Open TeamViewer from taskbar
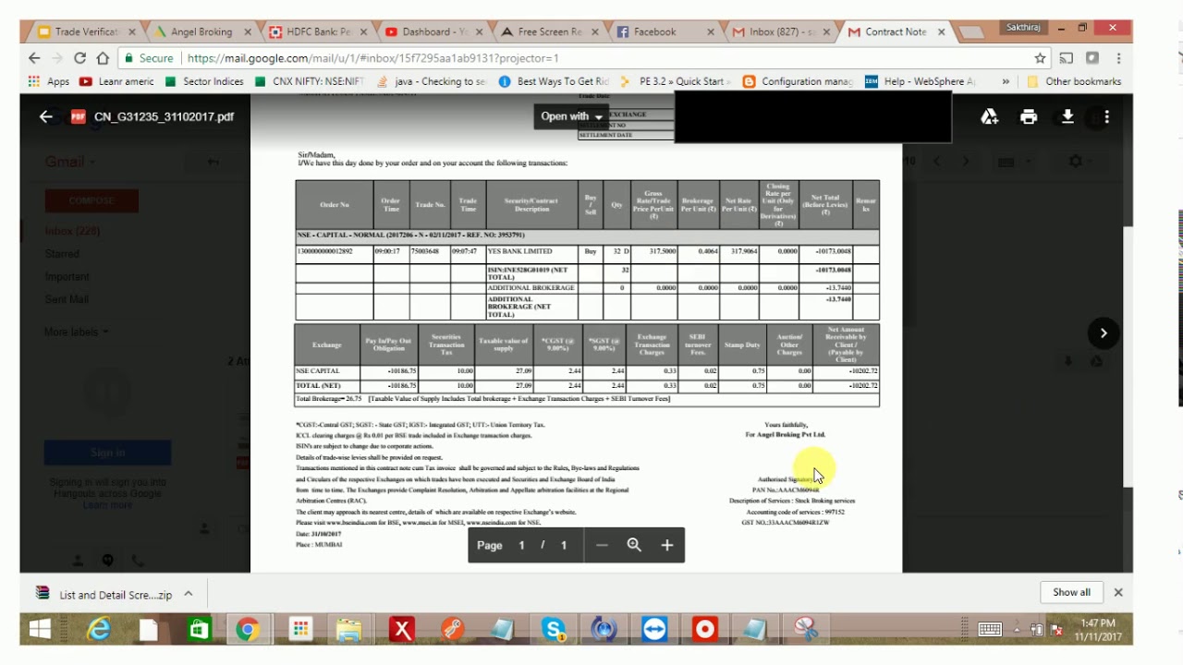The height and width of the screenshot is (665, 1183). pyautogui.click(x=654, y=629)
